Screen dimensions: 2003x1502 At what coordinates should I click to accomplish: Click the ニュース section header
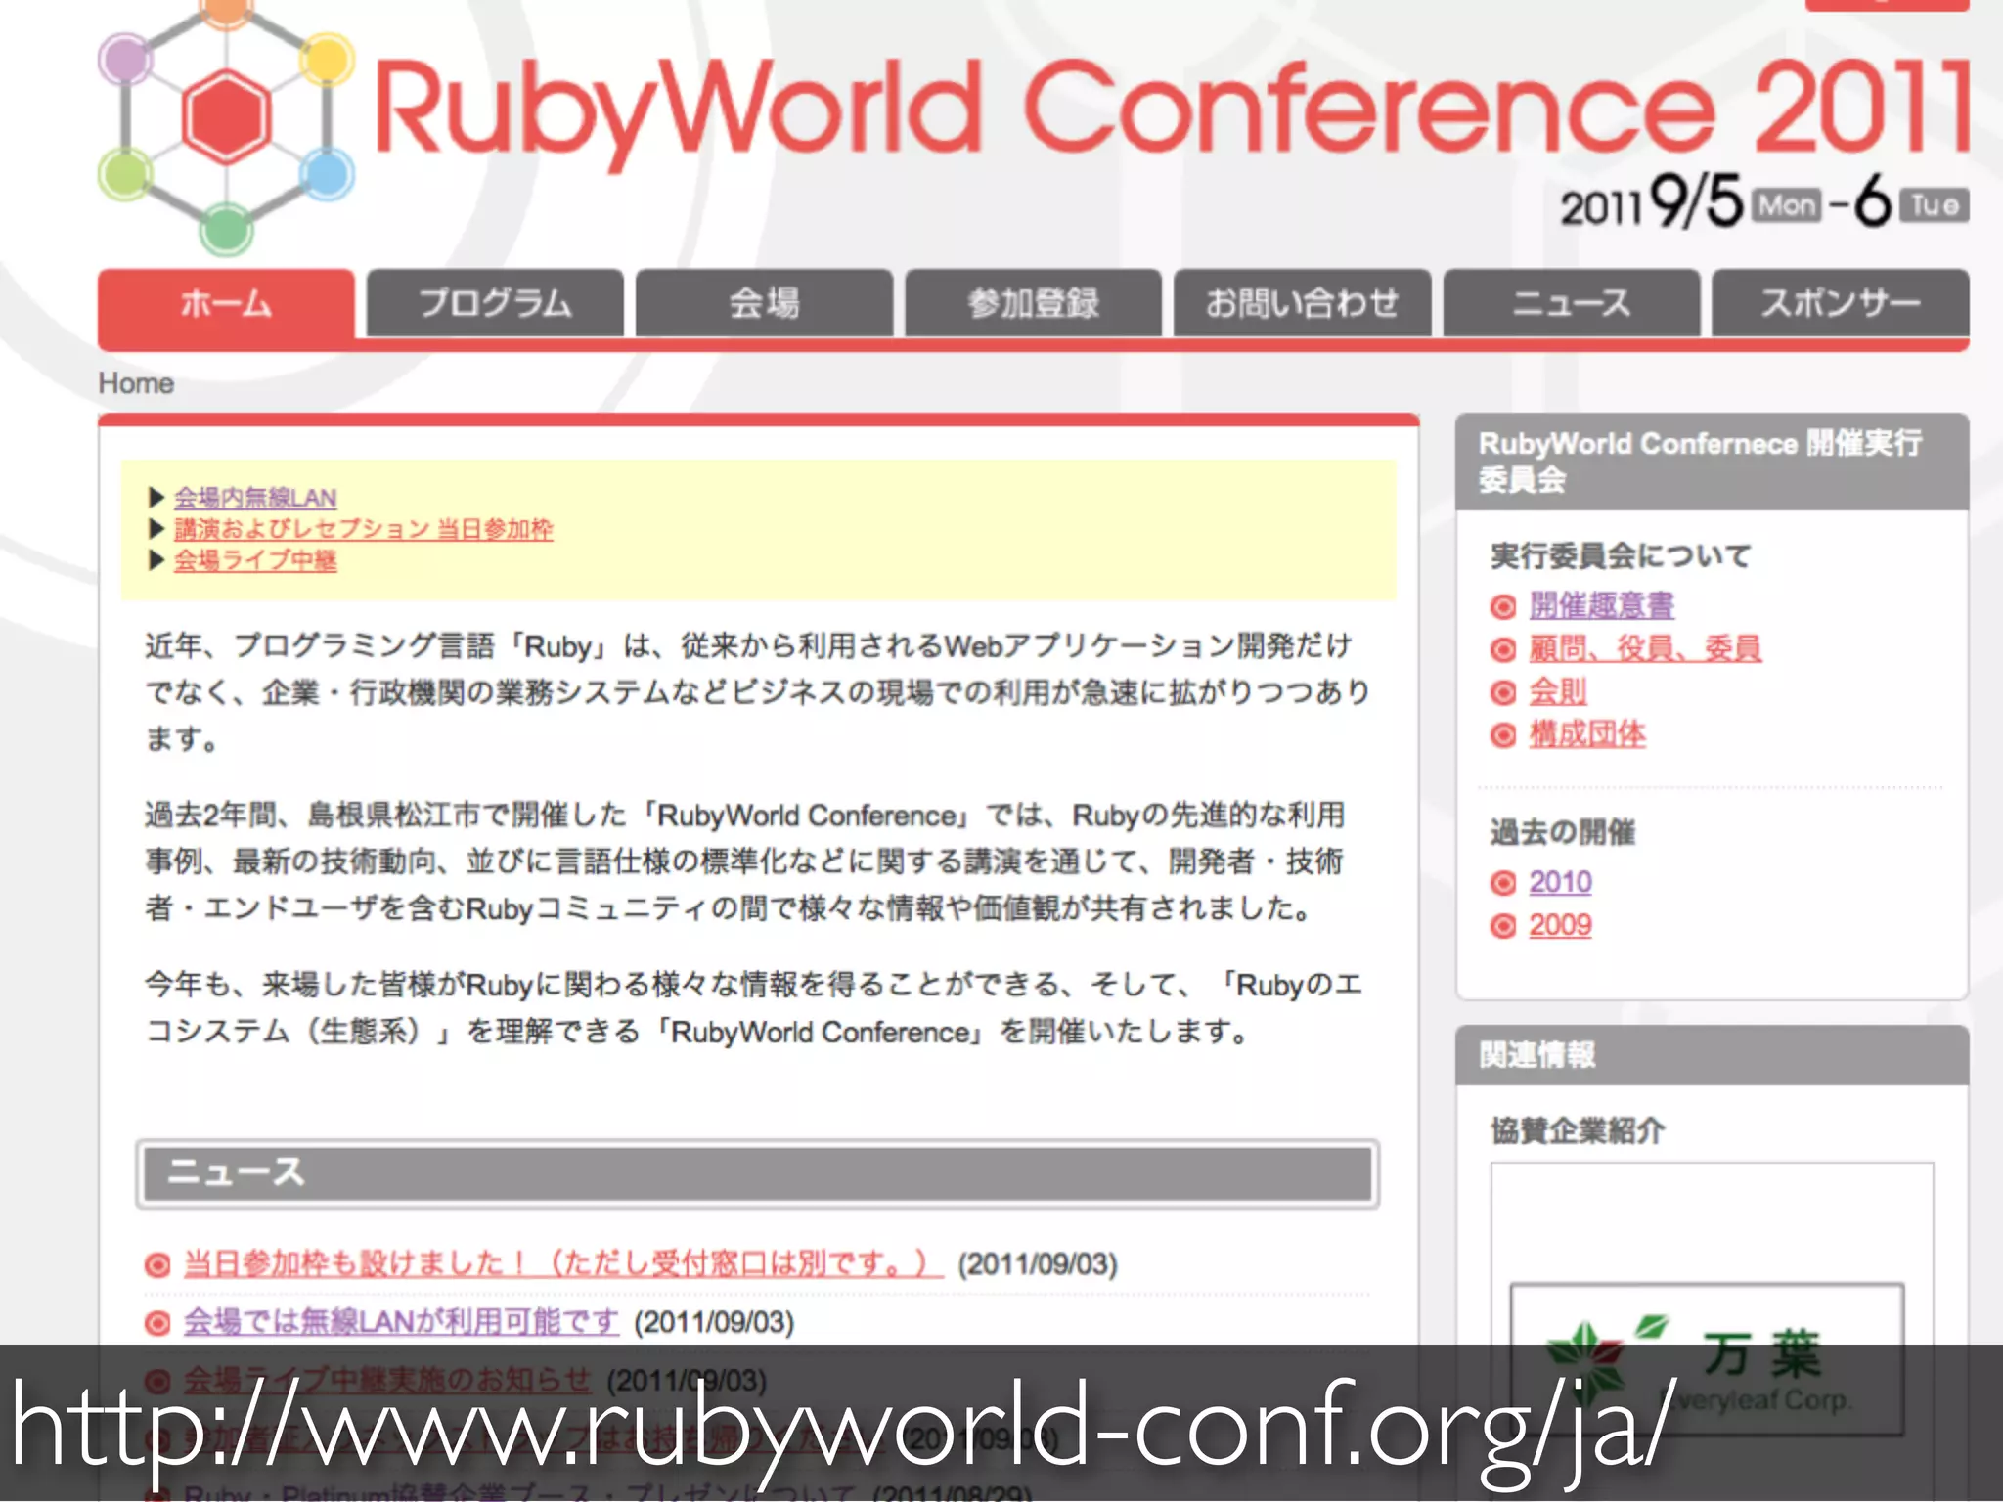click(758, 1173)
